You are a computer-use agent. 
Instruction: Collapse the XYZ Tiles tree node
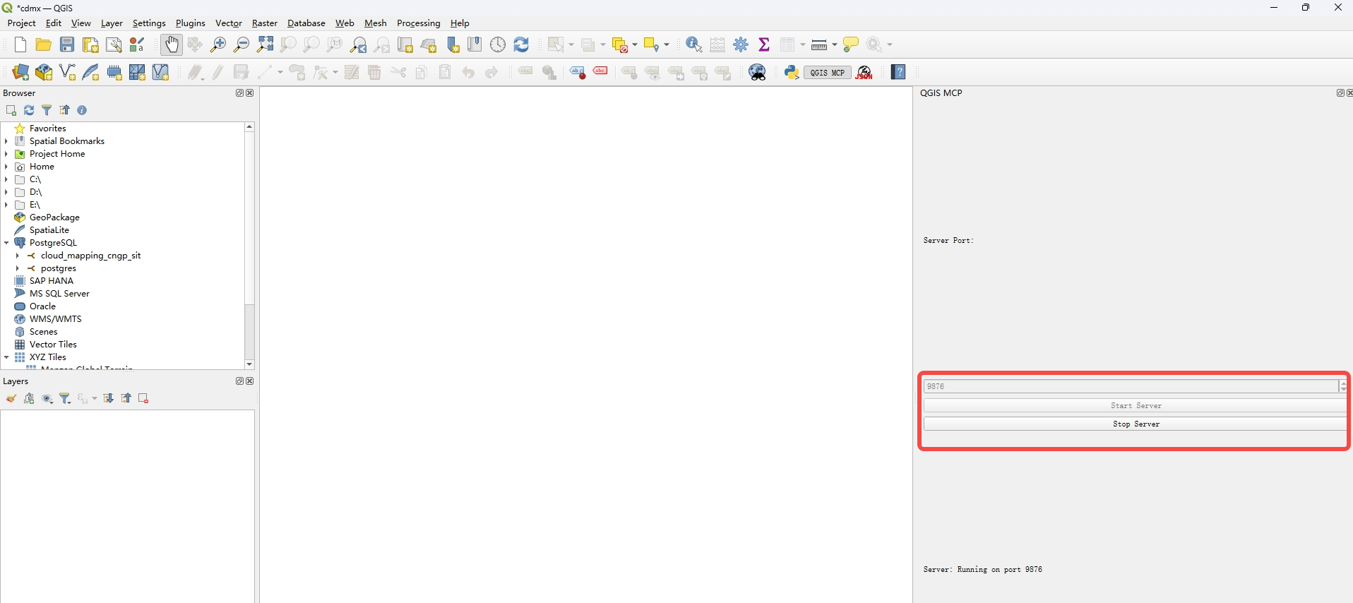pos(6,357)
